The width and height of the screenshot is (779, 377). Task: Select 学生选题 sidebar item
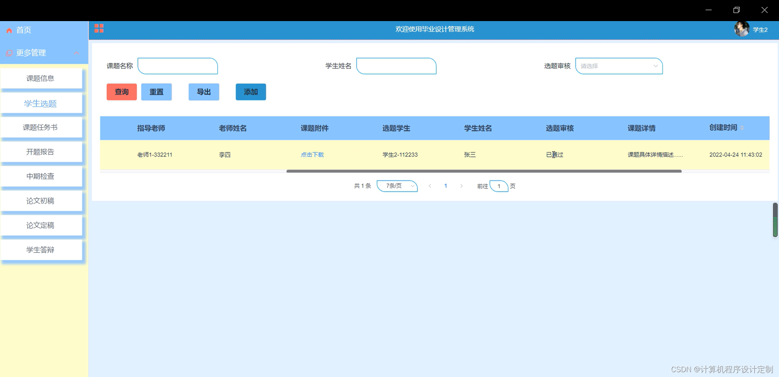(41, 103)
